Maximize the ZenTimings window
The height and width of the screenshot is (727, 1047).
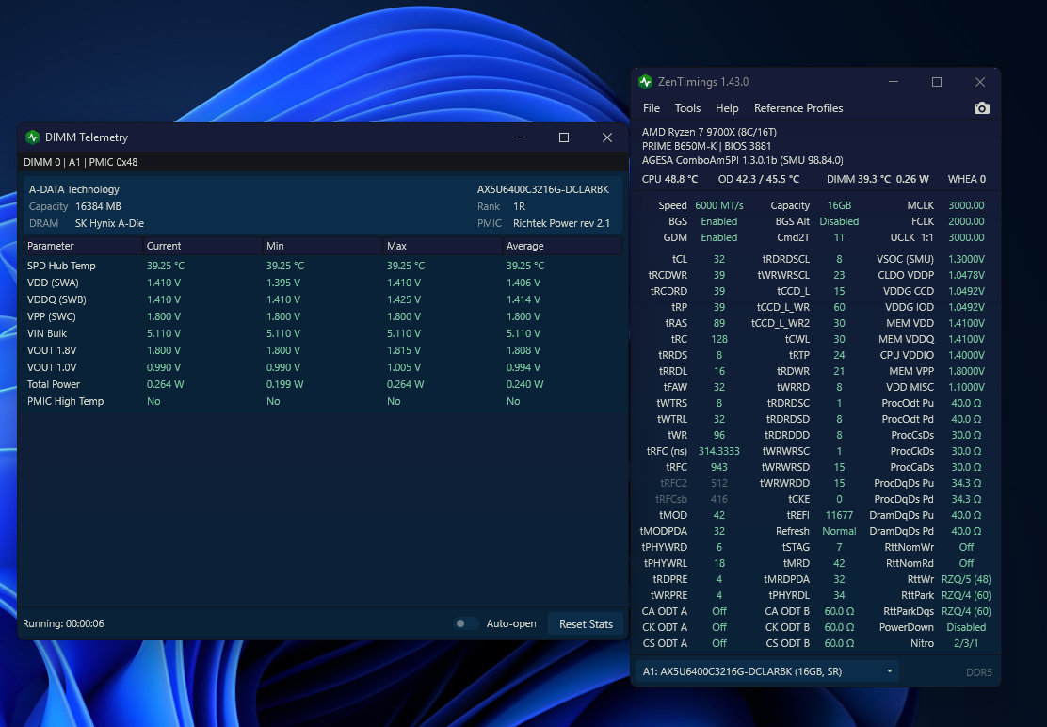click(x=937, y=81)
